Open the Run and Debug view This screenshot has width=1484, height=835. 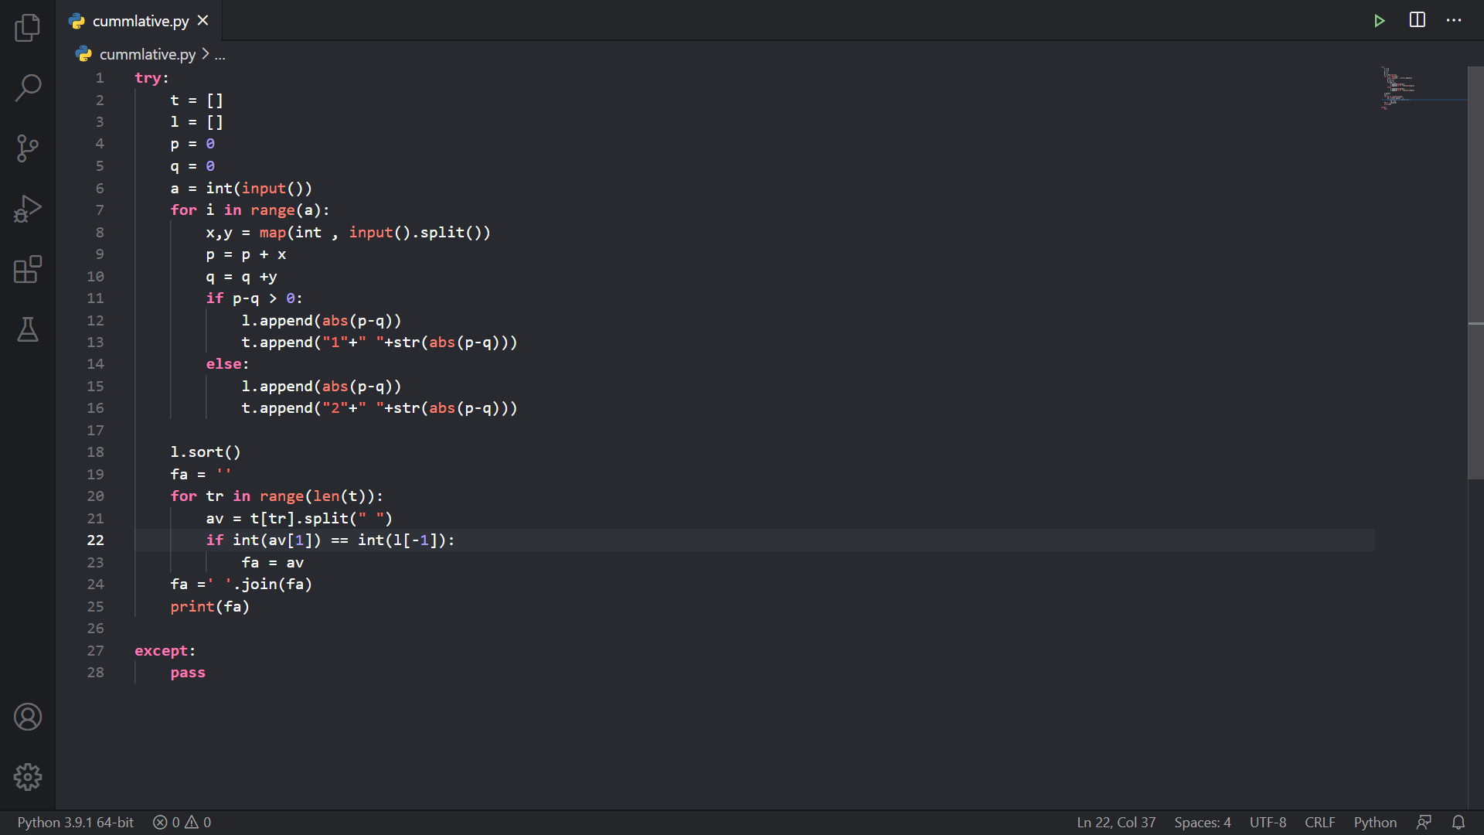coord(28,209)
